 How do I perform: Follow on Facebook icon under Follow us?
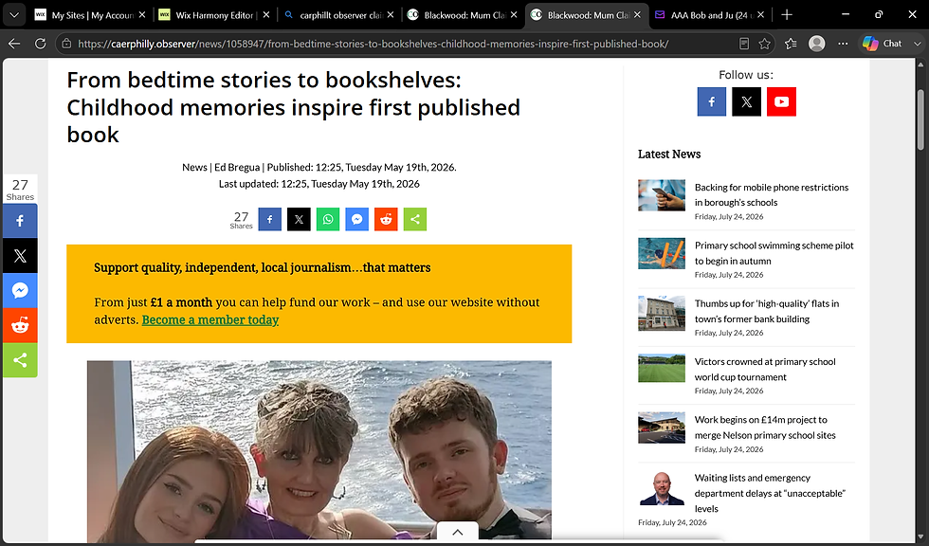(712, 101)
